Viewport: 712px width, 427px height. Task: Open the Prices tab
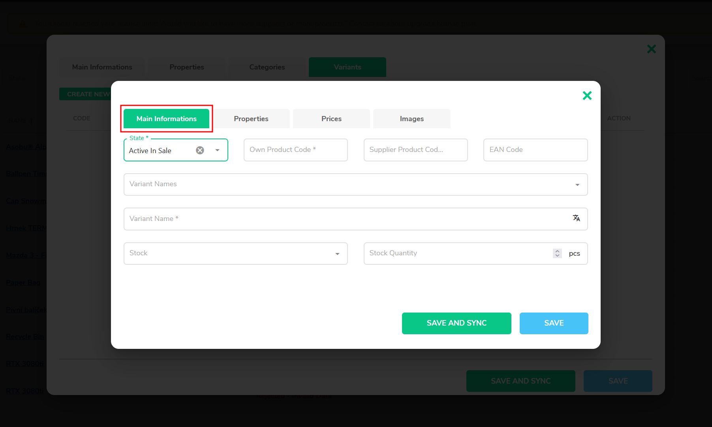coord(331,119)
